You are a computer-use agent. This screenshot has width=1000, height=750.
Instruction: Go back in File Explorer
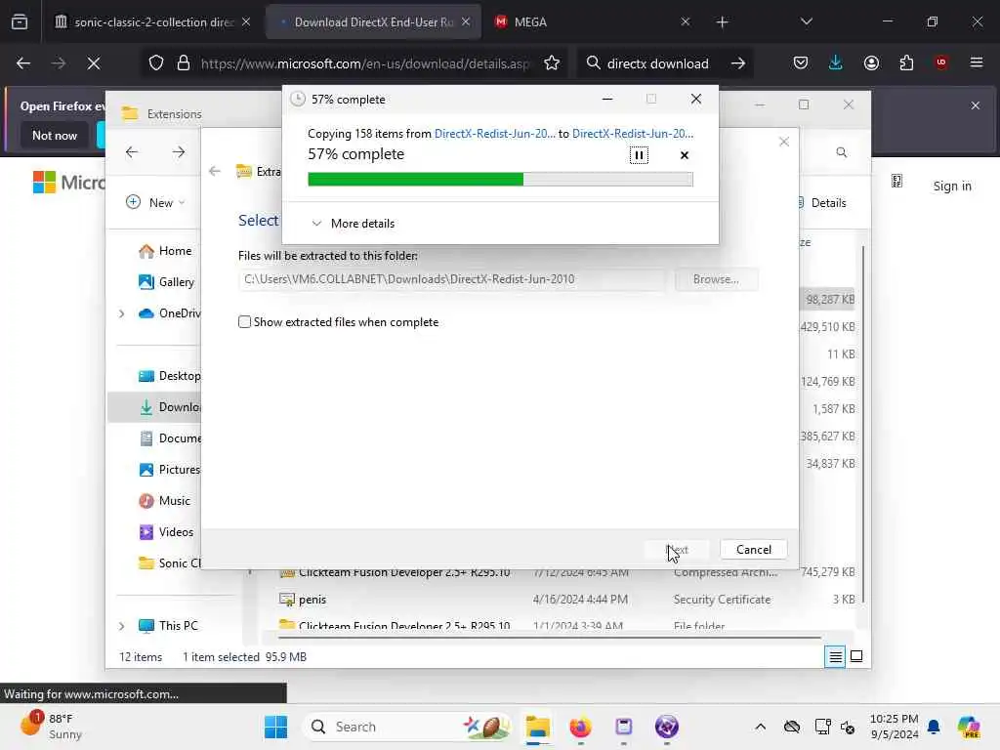(x=132, y=151)
